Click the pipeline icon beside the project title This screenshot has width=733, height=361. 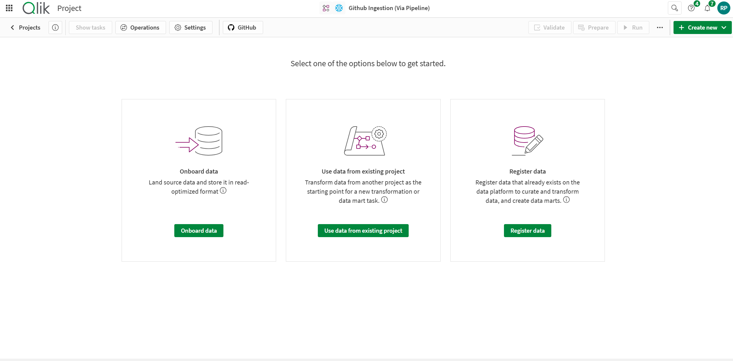[326, 8]
